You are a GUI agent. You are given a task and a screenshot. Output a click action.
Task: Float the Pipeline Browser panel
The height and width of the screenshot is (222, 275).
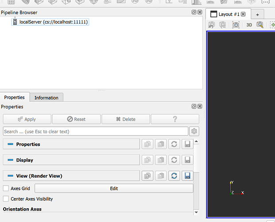194,12
